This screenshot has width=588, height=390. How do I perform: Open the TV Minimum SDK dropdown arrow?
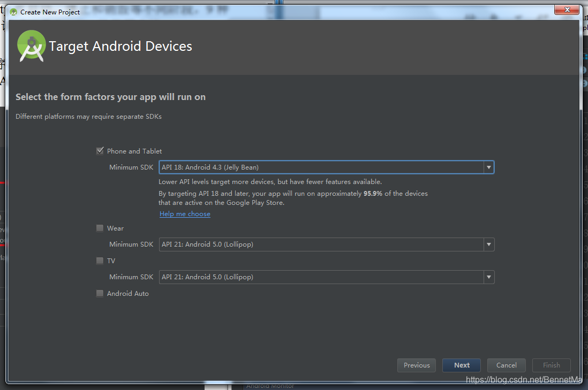[488, 277]
